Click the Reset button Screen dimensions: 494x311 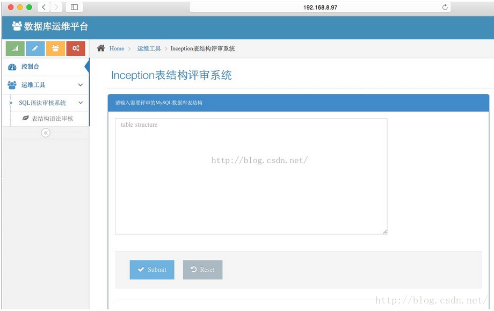pos(202,270)
